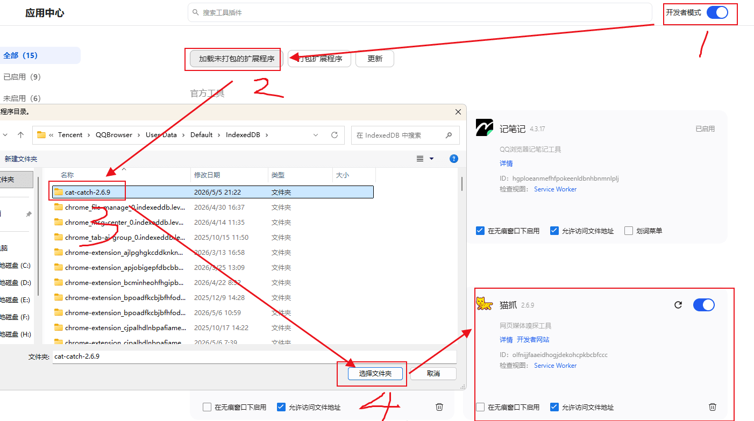Click the view layout icon
Screen dimensions: 754x421
point(421,159)
